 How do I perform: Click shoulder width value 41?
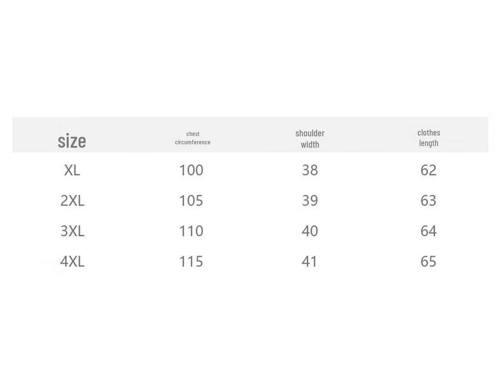[310, 261]
